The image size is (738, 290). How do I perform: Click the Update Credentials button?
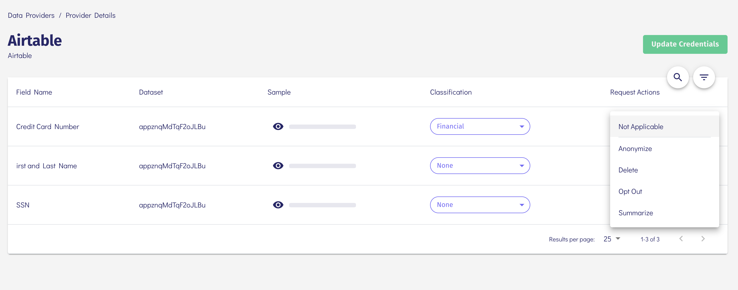(685, 44)
